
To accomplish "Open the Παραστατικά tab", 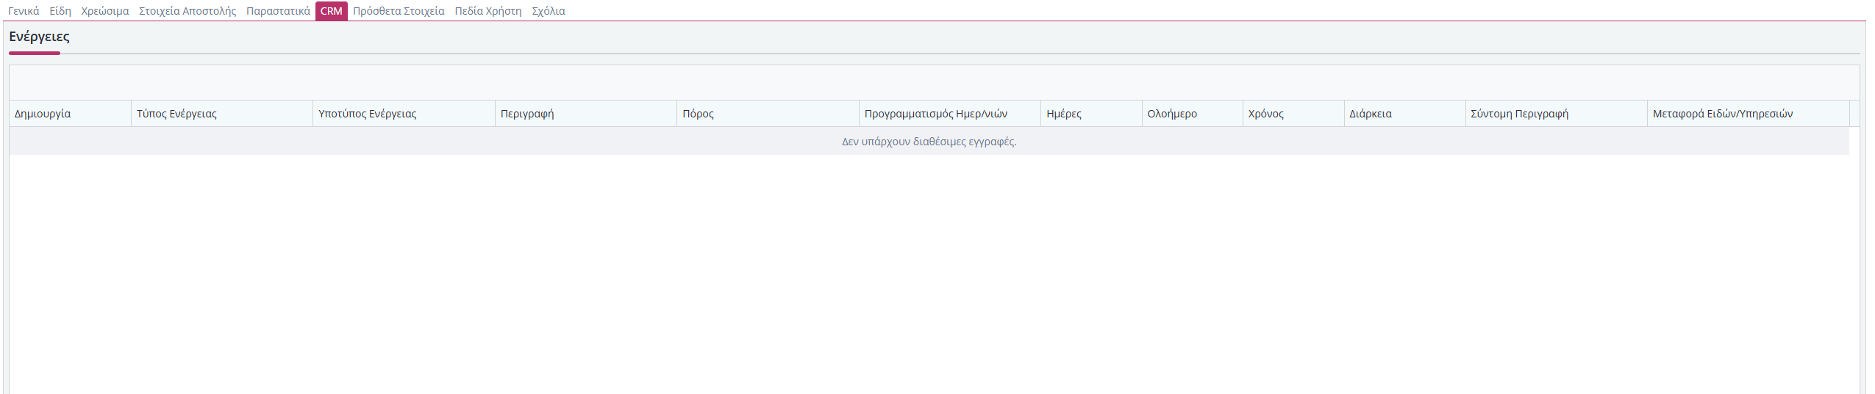I will (278, 11).
